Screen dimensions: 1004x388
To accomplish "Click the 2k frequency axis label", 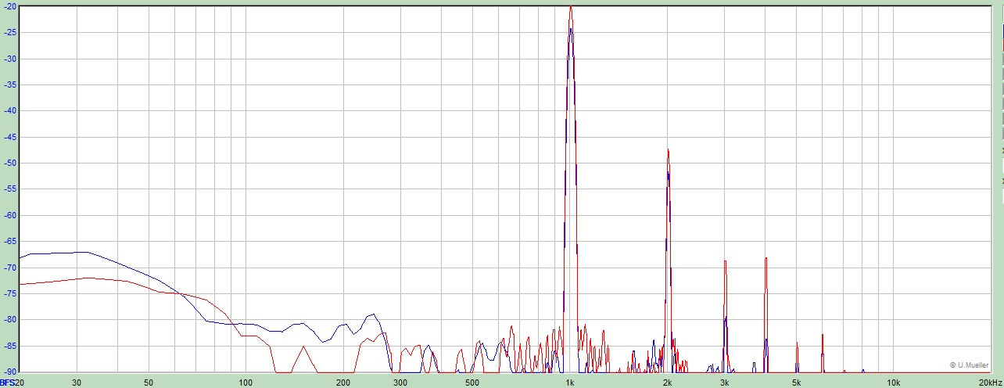I will 668,383.
